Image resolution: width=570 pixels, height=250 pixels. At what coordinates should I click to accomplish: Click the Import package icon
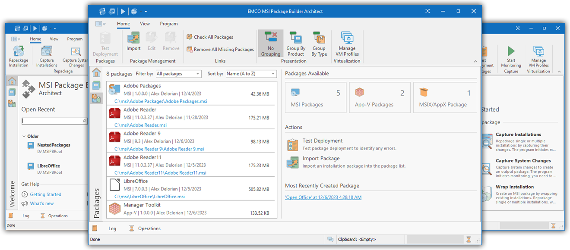coord(133,39)
